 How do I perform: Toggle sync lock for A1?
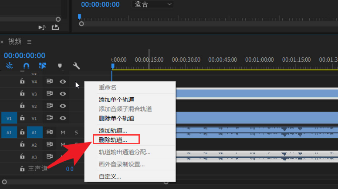point(50,132)
